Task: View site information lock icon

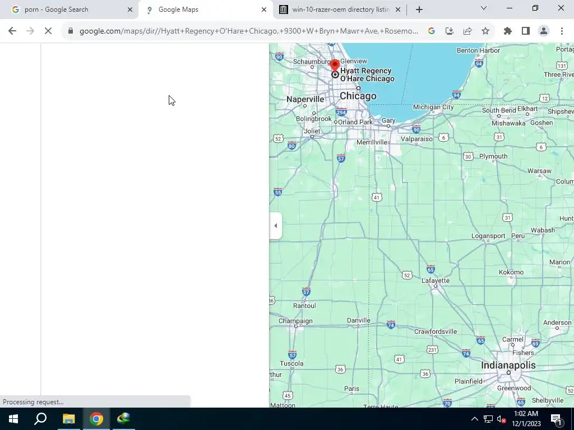Action: (70, 31)
